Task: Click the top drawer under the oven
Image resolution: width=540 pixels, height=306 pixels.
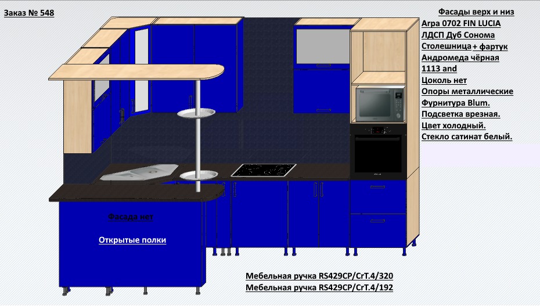Action: pos(378,196)
